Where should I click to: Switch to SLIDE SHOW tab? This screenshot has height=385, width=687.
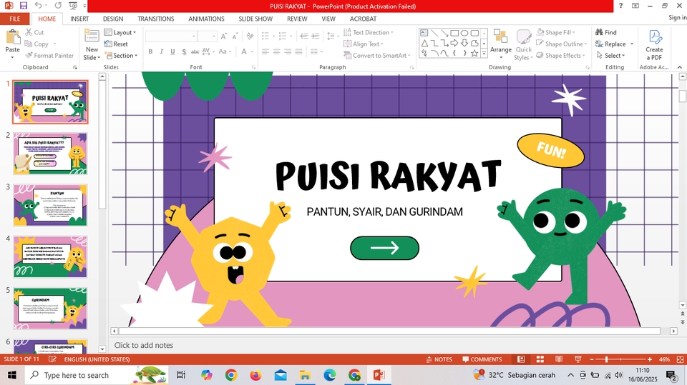(x=255, y=19)
